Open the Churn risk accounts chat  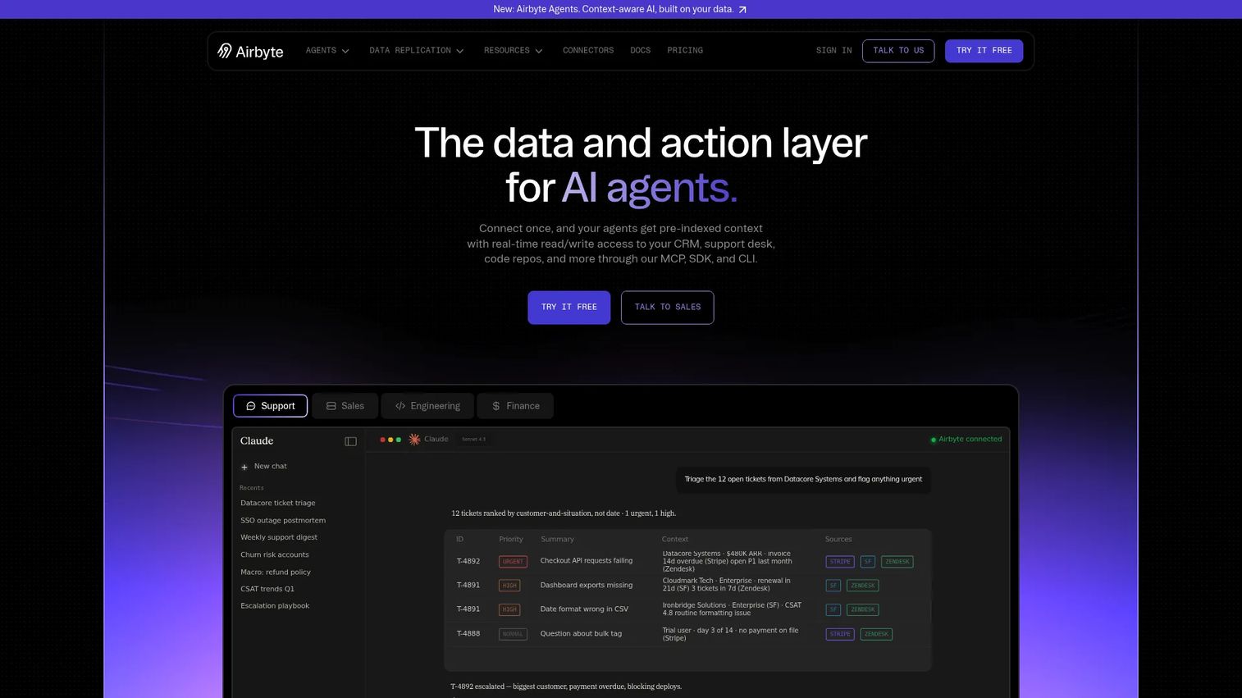click(275, 555)
